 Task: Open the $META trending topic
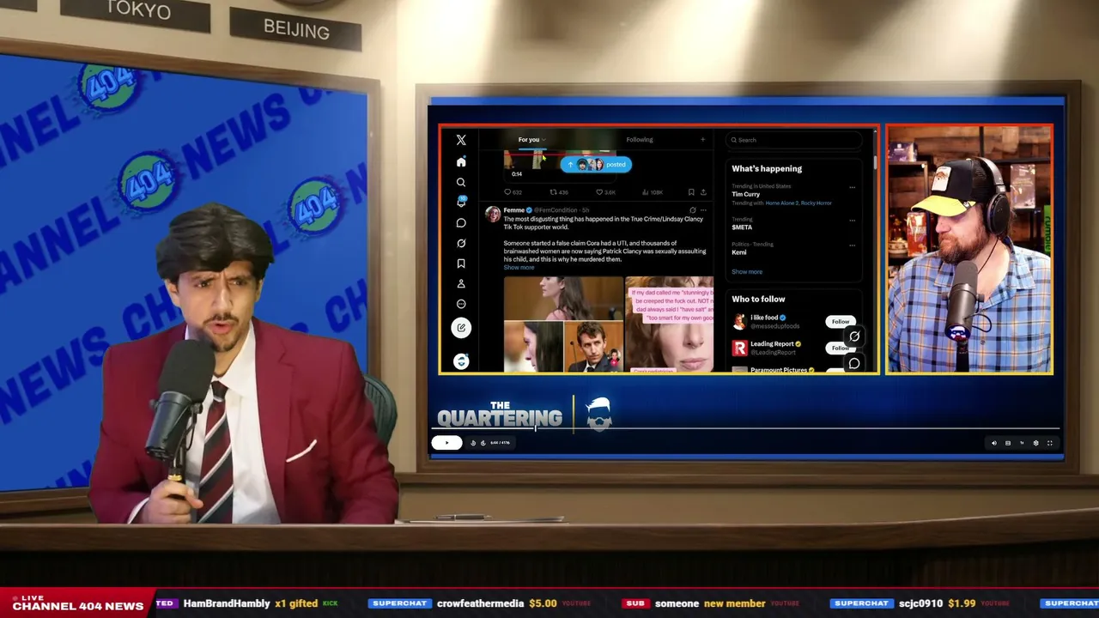742,227
